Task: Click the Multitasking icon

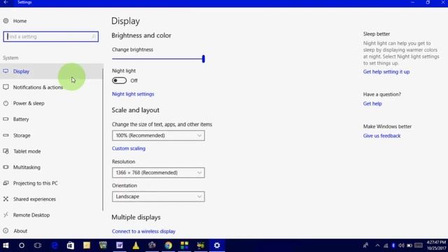Action: tap(6, 167)
